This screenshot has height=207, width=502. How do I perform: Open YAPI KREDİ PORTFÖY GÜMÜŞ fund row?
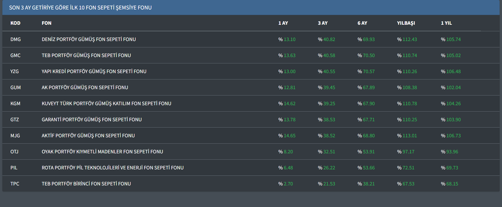click(x=94, y=72)
